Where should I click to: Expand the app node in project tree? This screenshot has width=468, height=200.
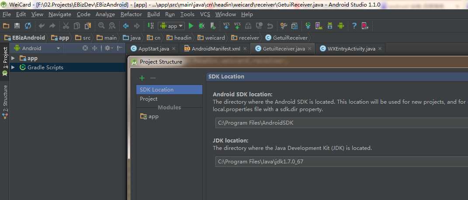[x=13, y=58]
